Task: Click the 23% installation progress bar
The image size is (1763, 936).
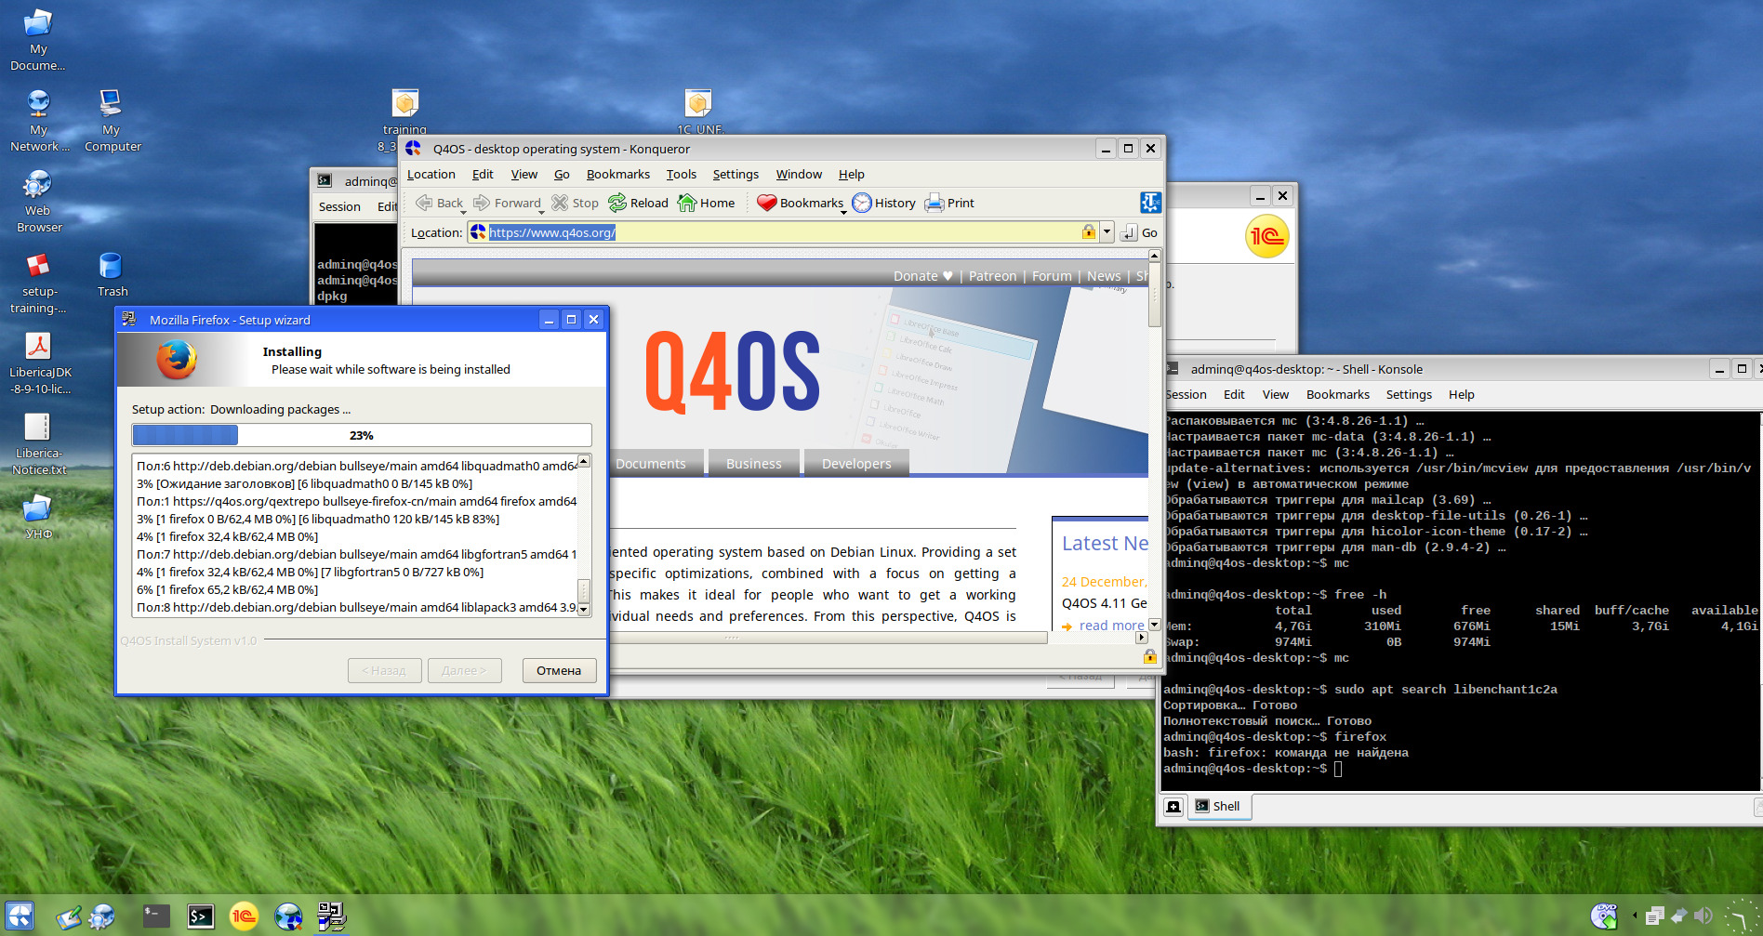Action: tap(361, 435)
